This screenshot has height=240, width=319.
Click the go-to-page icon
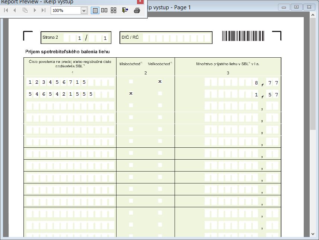[25, 10]
